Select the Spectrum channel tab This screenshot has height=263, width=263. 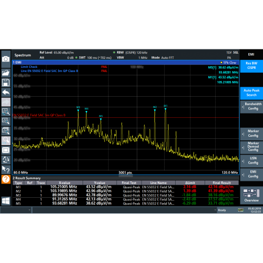pos(23,55)
